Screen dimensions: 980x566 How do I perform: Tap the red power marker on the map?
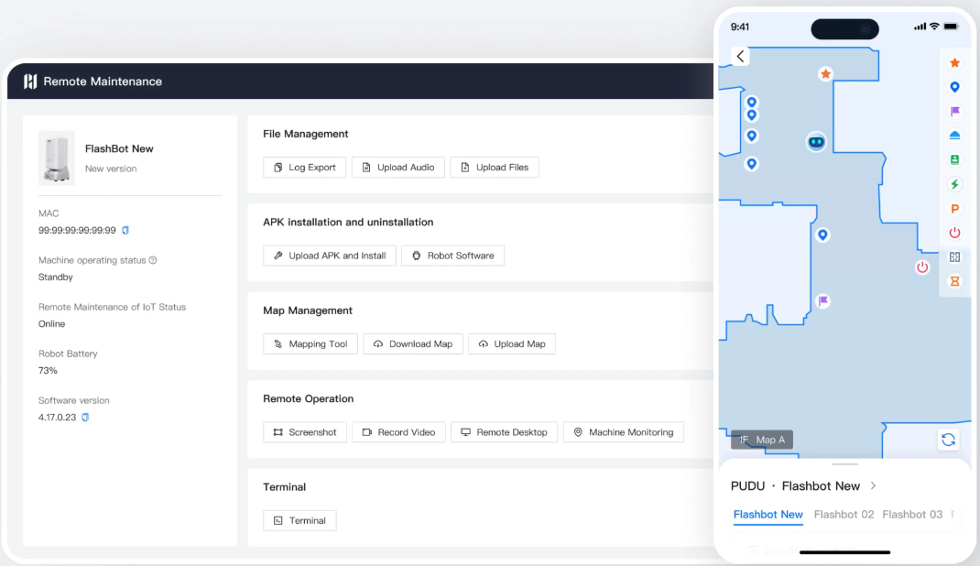pyautogui.click(x=922, y=267)
